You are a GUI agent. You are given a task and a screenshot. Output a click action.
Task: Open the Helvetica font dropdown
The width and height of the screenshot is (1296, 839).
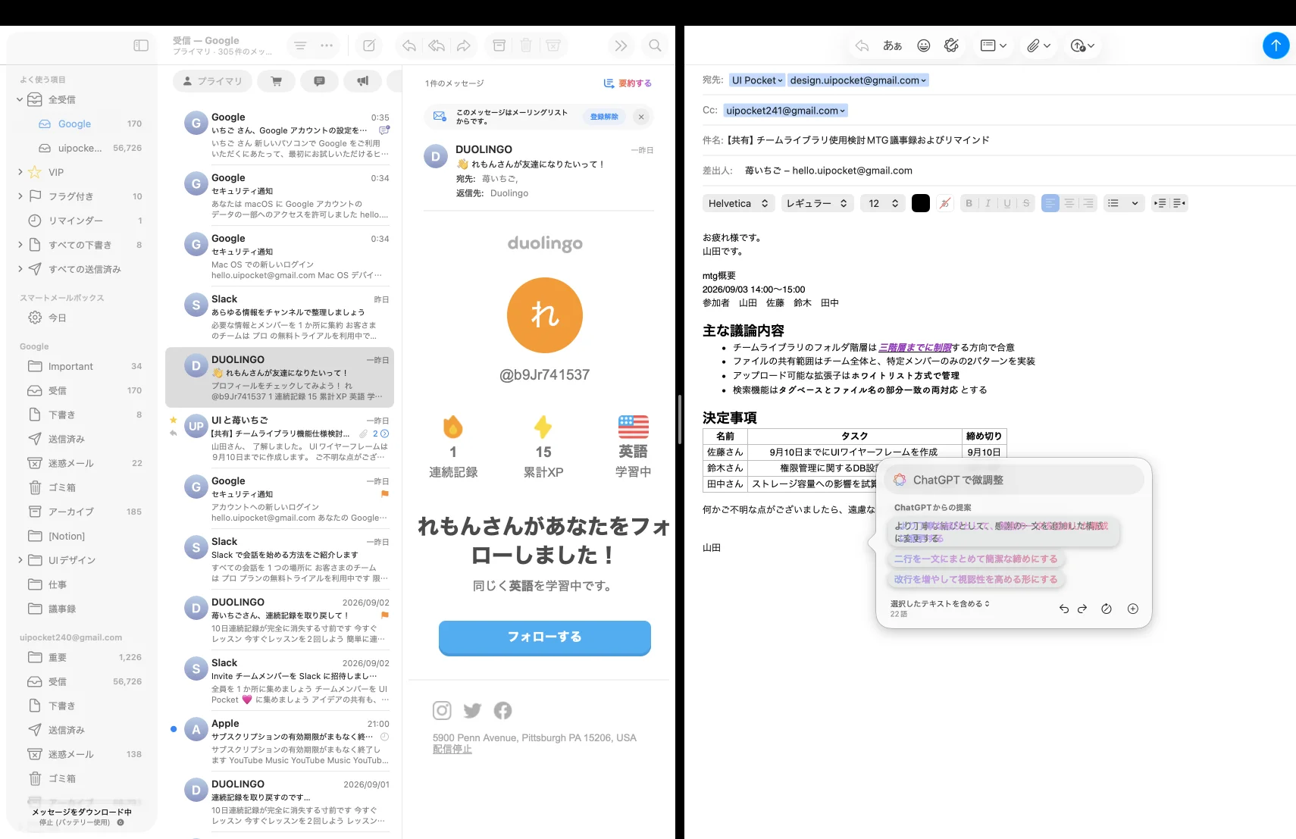[739, 203]
